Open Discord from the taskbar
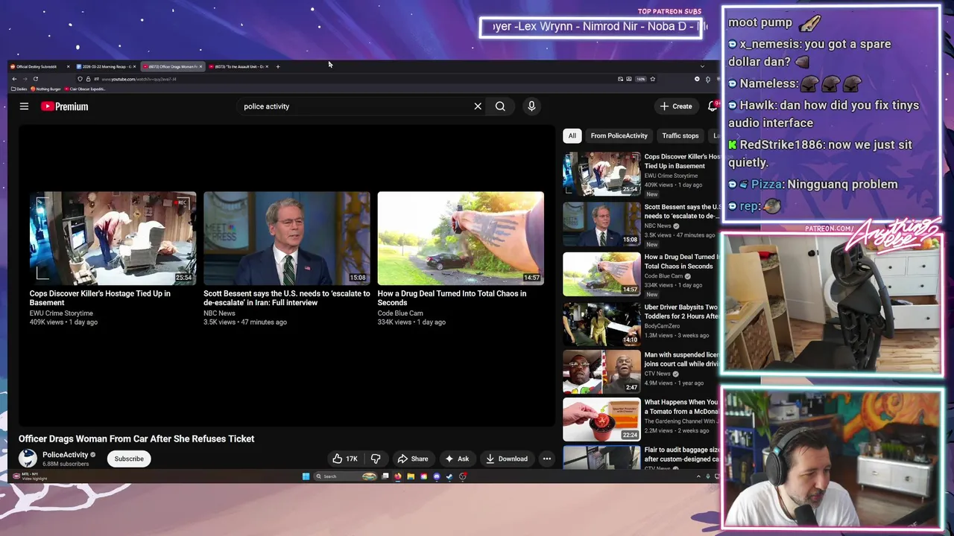Viewport: 954px width, 536px height. tap(437, 476)
